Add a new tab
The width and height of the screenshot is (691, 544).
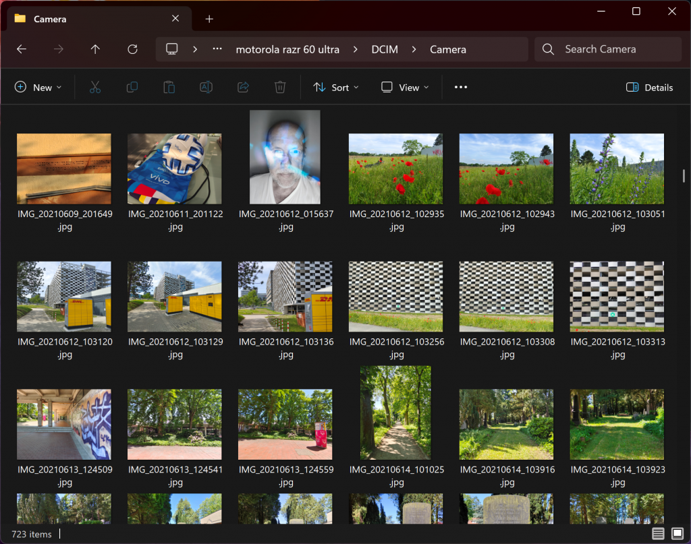point(209,19)
